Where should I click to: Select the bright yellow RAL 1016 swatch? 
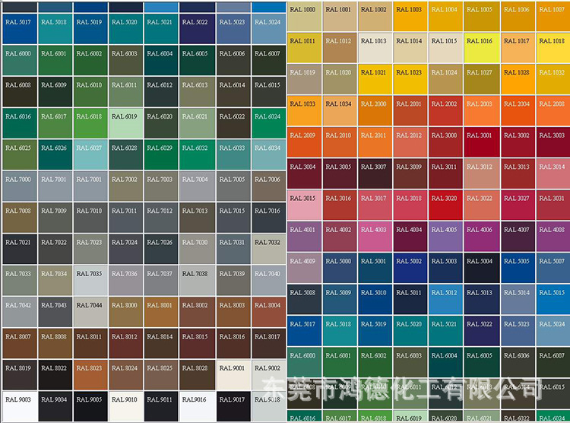pyautogui.click(x=480, y=48)
